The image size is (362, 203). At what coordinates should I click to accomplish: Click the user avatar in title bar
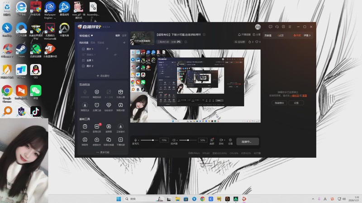point(258,27)
